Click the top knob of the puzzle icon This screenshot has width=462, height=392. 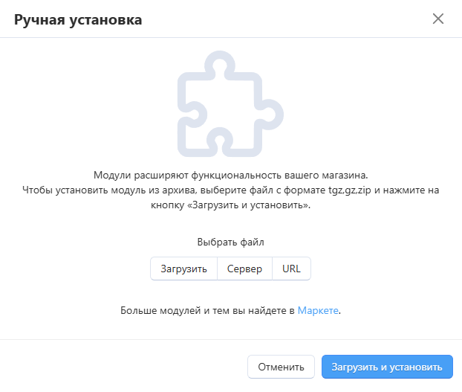tap(220, 65)
